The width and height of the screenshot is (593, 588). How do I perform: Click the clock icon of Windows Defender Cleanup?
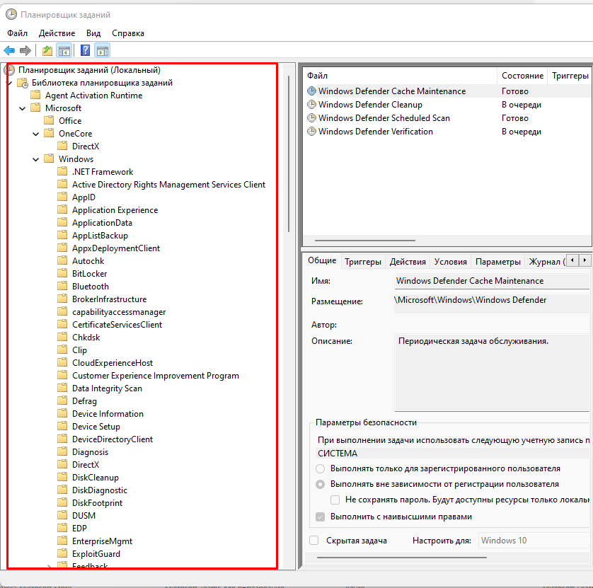click(311, 105)
